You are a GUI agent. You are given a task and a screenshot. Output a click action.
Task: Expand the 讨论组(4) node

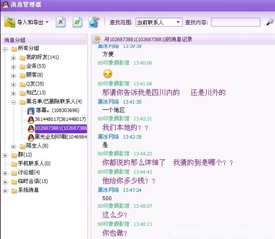coord(5,173)
